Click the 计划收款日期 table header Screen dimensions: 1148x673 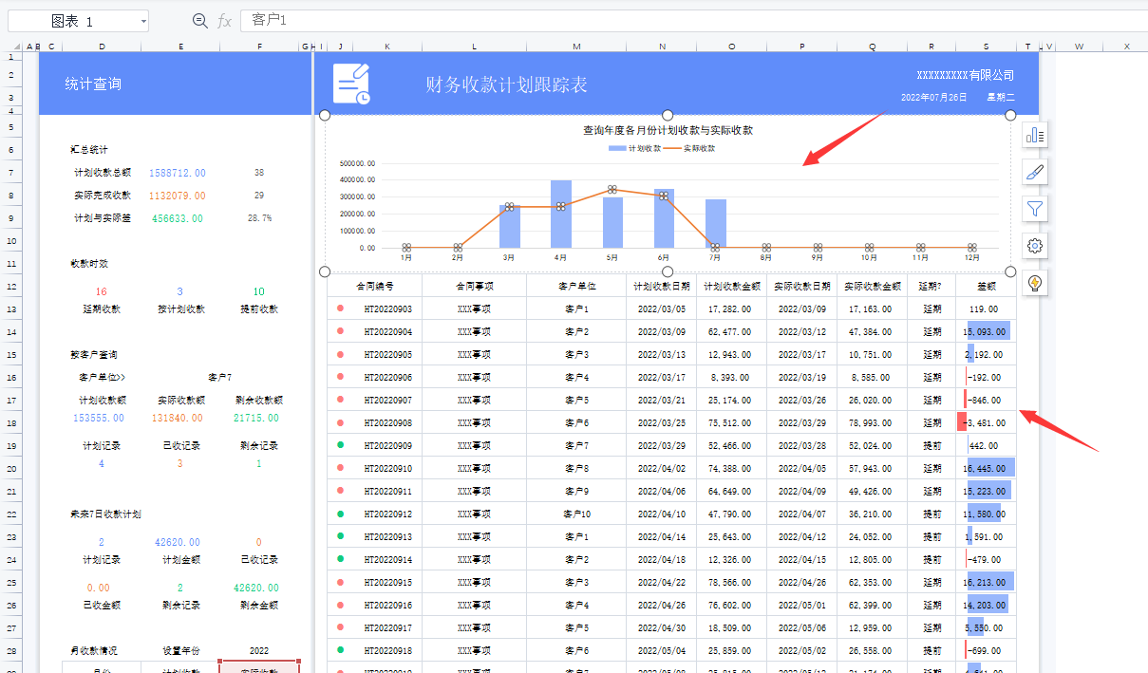661,286
